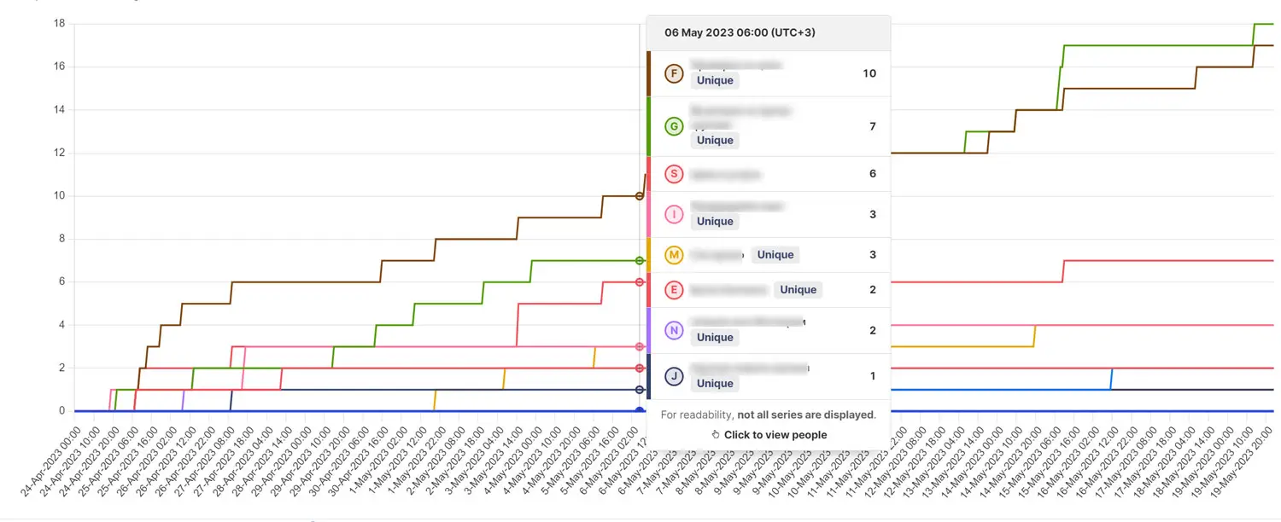Click the purple N series avatar icon
Image resolution: width=1281 pixels, height=522 pixels.
tap(674, 330)
